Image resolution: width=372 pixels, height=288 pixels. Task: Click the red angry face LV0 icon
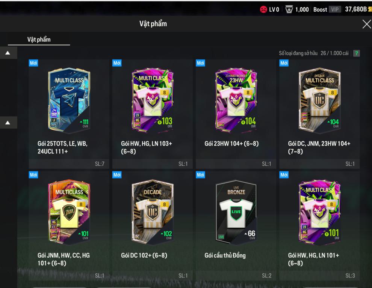point(263,9)
